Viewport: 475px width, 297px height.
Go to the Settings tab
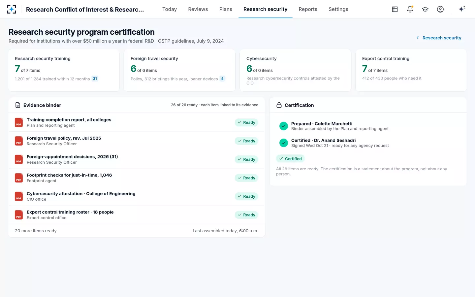[x=338, y=9]
